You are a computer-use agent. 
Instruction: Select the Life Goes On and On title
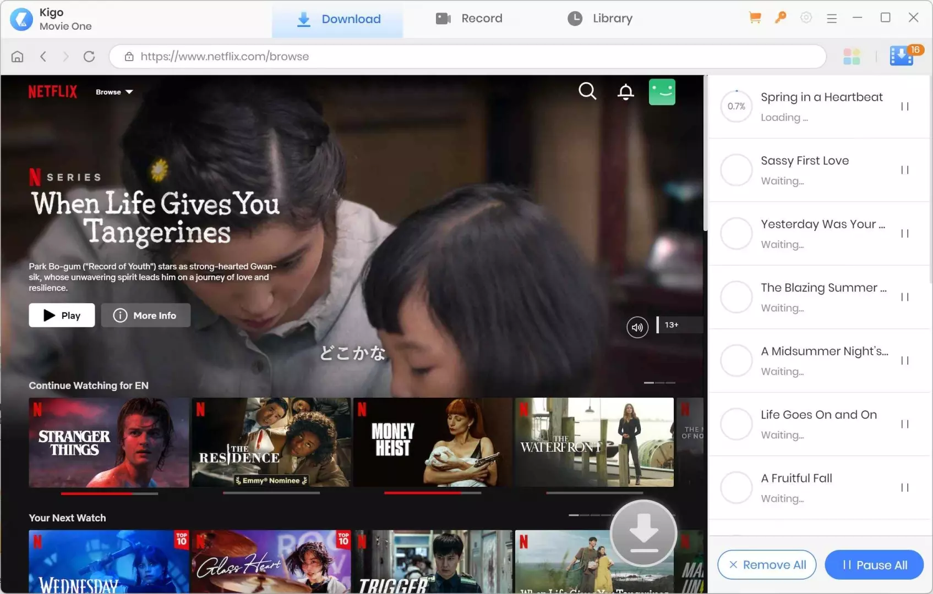pos(819,415)
